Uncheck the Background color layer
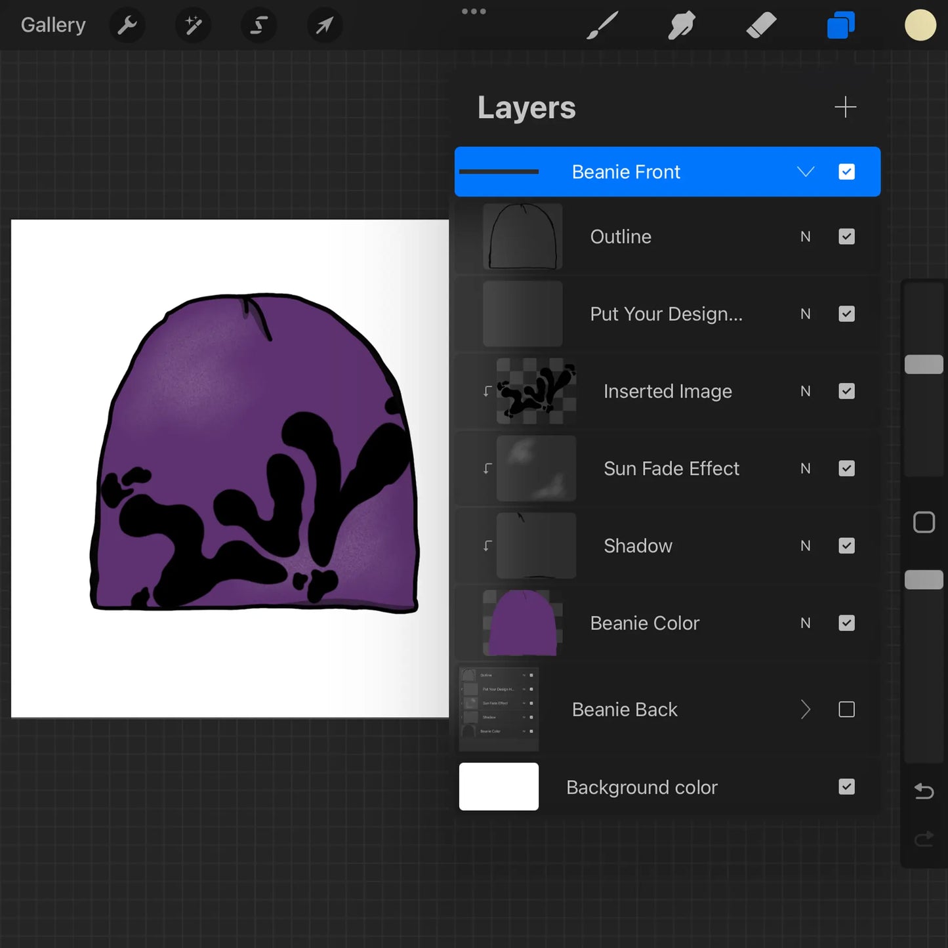 846,787
